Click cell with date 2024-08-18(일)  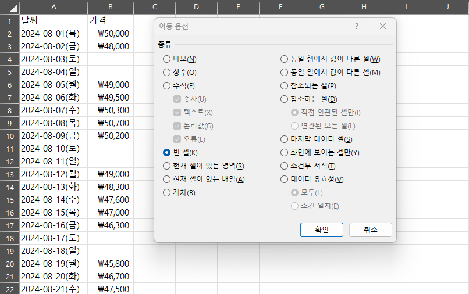(54, 251)
